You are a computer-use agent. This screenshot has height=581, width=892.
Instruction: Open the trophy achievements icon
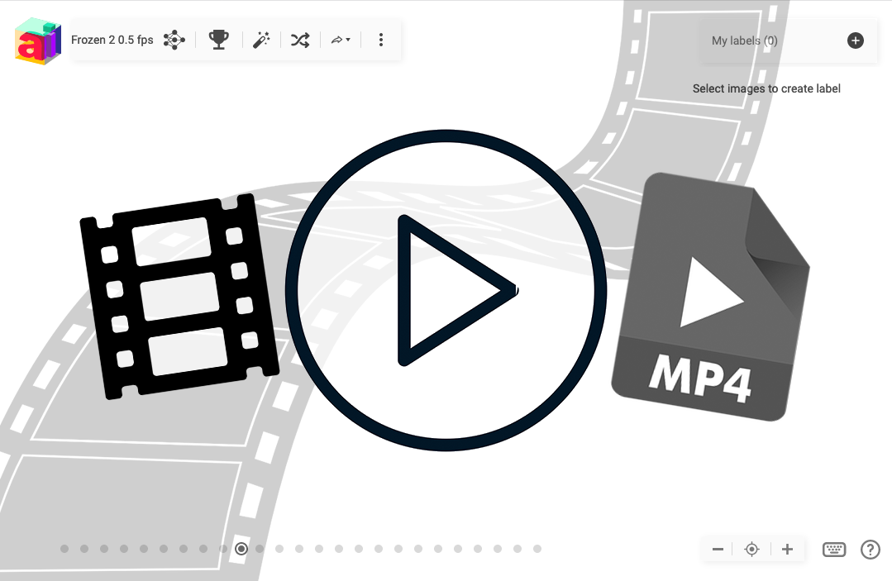coord(218,39)
